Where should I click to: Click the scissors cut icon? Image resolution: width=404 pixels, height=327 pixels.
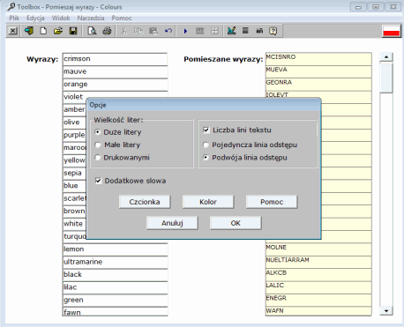point(124,31)
